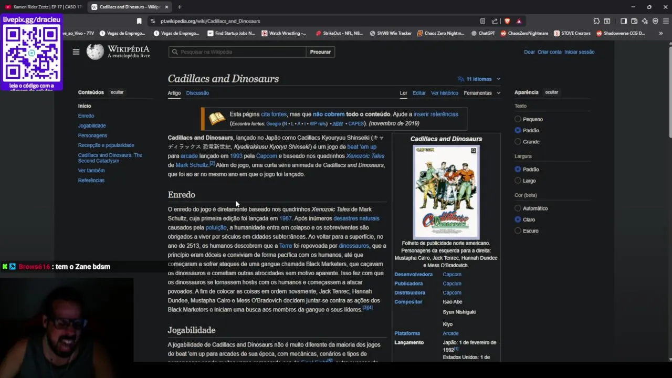Viewport: 672px width, 378px height.
Task: Click the bookmark icon in address bar
Action: pyautogui.click(x=139, y=21)
